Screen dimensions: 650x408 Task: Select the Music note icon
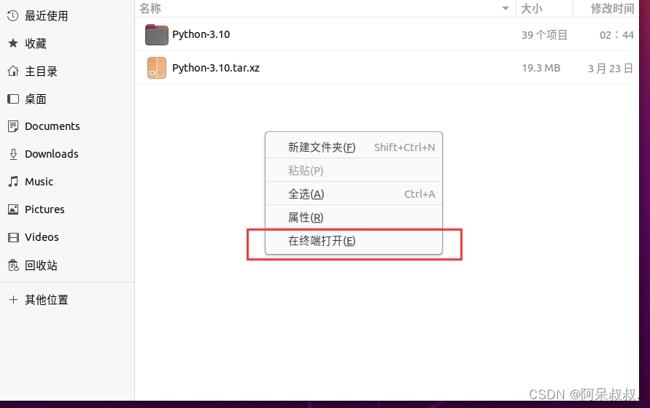coord(13,182)
